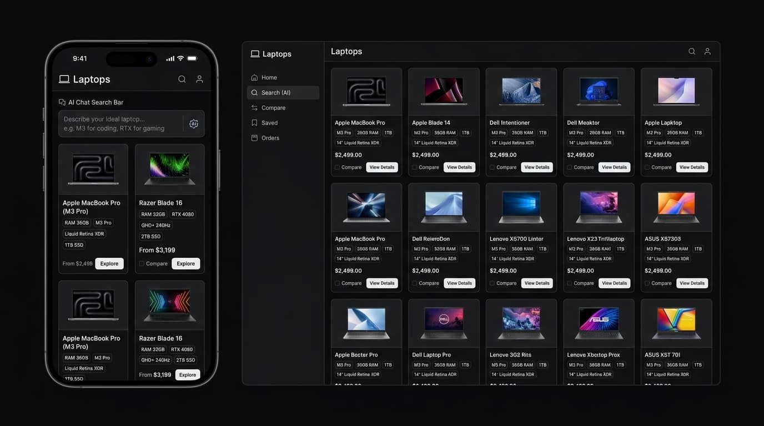
Task: Click the desktop search icon in top bar
Action: 692,51
